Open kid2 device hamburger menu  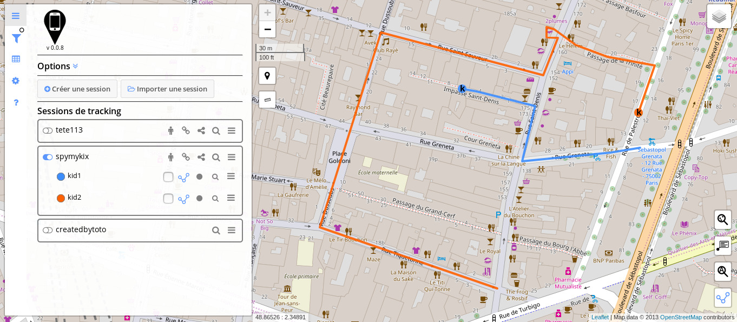[x=231, y=198]
